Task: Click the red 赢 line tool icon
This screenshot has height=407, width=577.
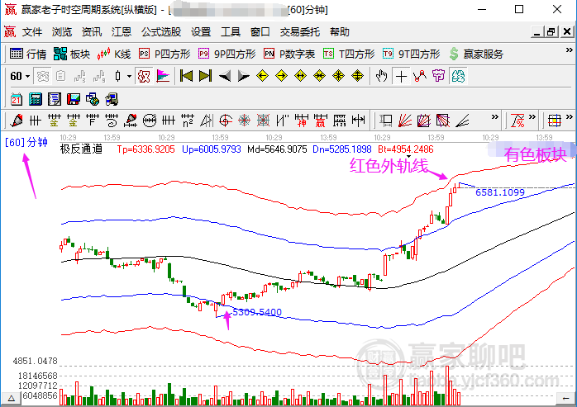Action: click(x=320, y=121)
